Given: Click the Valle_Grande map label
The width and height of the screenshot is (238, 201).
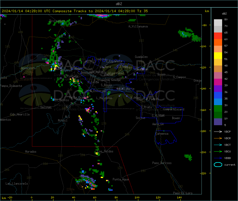Looking at the screenshot, I should (79, 97).
